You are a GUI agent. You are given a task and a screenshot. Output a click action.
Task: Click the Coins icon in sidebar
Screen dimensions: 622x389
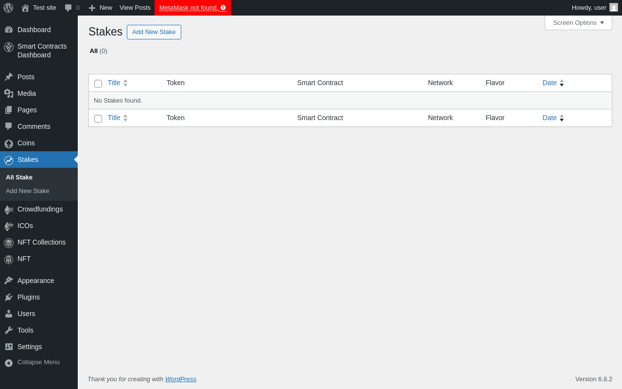coord(9,143)
